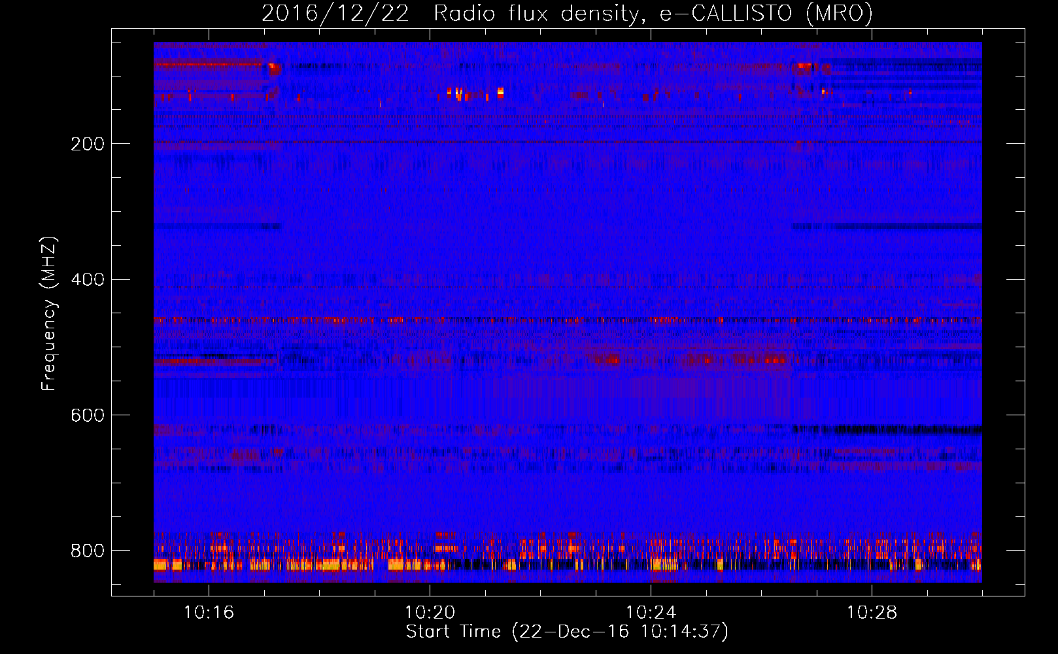The height and width of the screenshot is (654, 1058).
Task: Click the 10:20 time tick label
Action: [x=430, y=613]
